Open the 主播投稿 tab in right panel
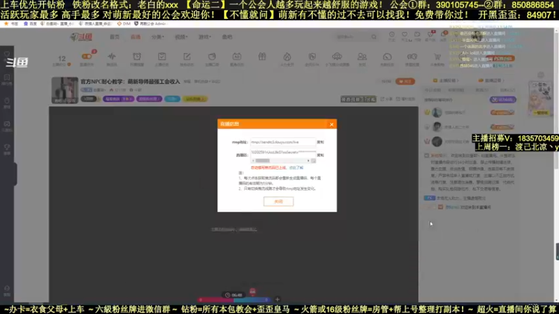This screenshot has width=559, height=314. (446, 81)
